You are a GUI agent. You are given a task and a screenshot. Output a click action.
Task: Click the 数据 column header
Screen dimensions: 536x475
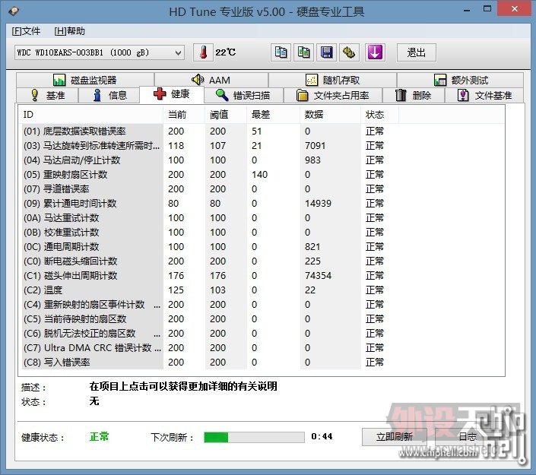coord(330,115)
